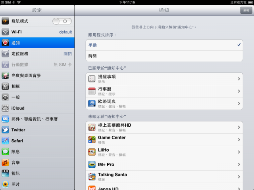Tap the Game Center app icon

92,140
